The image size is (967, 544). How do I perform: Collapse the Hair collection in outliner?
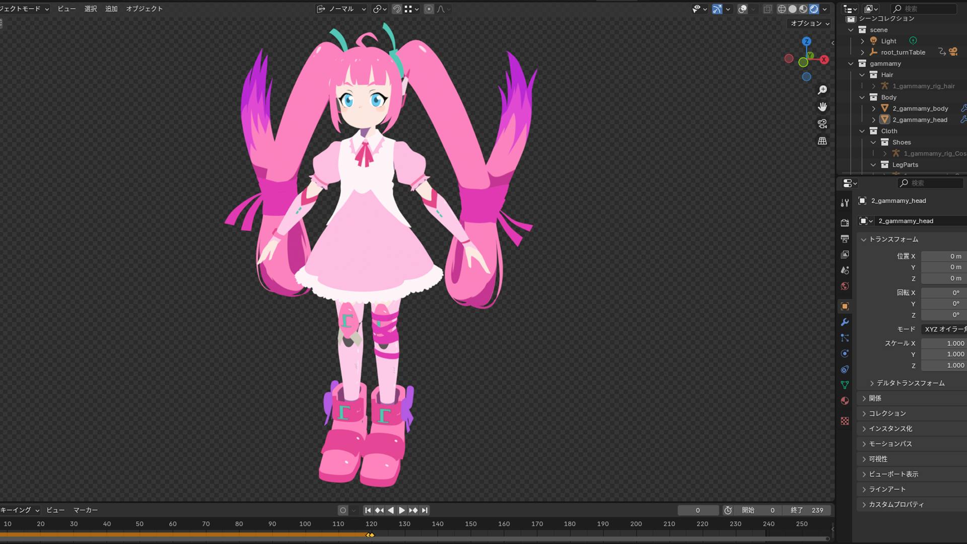point(862,75)
